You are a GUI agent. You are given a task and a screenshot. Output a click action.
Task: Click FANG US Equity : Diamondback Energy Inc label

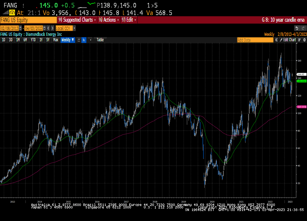[31, 35]
